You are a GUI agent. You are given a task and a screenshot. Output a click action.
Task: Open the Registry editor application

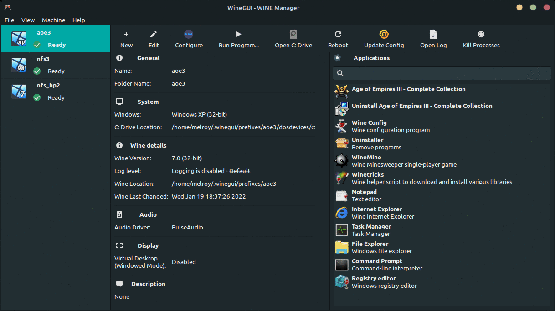coord(374,282)
